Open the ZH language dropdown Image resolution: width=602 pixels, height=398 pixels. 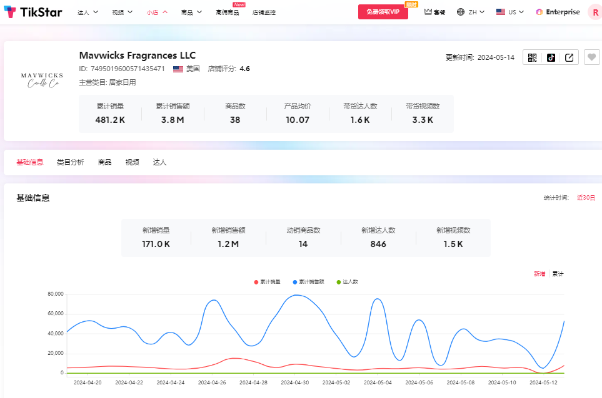[x=476, y=12]
